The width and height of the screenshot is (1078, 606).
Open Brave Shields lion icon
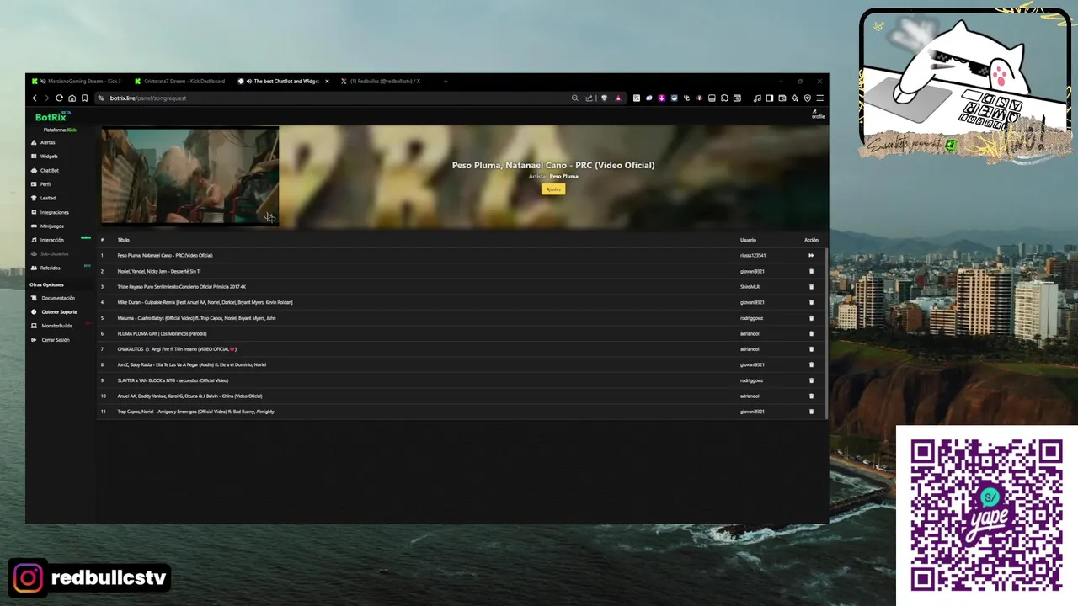click(x=604, y=98)
